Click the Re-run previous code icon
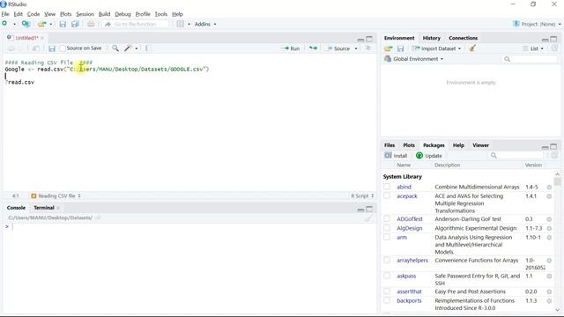Screen dimensions: 564x317 (x=314, y=48)
